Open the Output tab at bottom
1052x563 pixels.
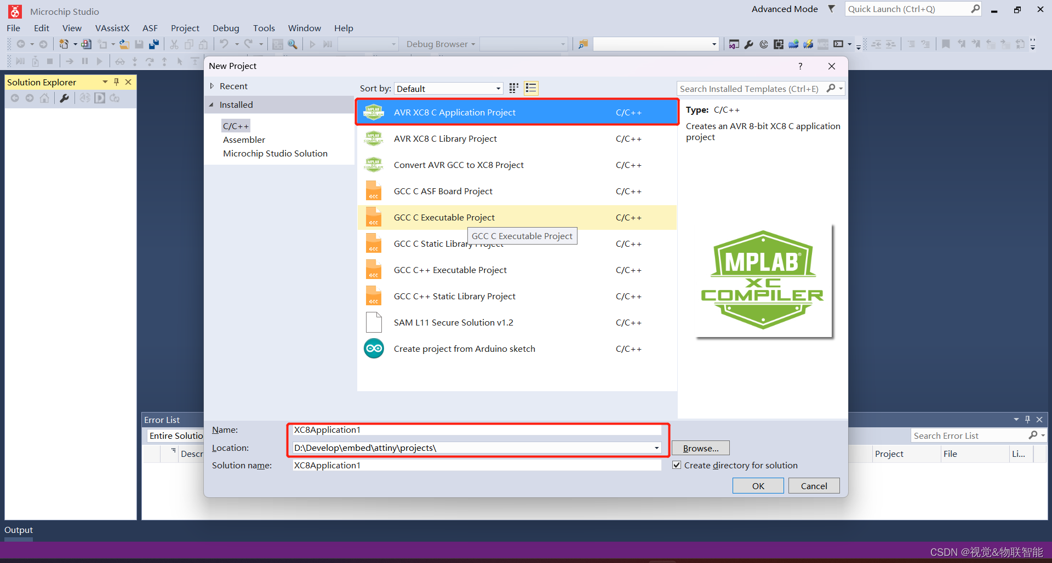pyautogui.click(x=19, y=530)
